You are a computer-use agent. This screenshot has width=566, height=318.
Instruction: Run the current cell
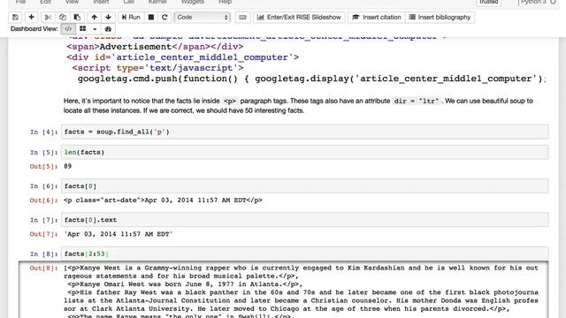(131, 18)
